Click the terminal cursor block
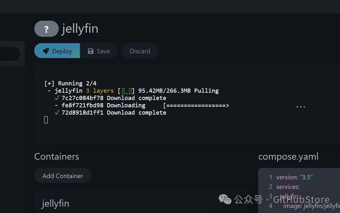 point(46,120)
